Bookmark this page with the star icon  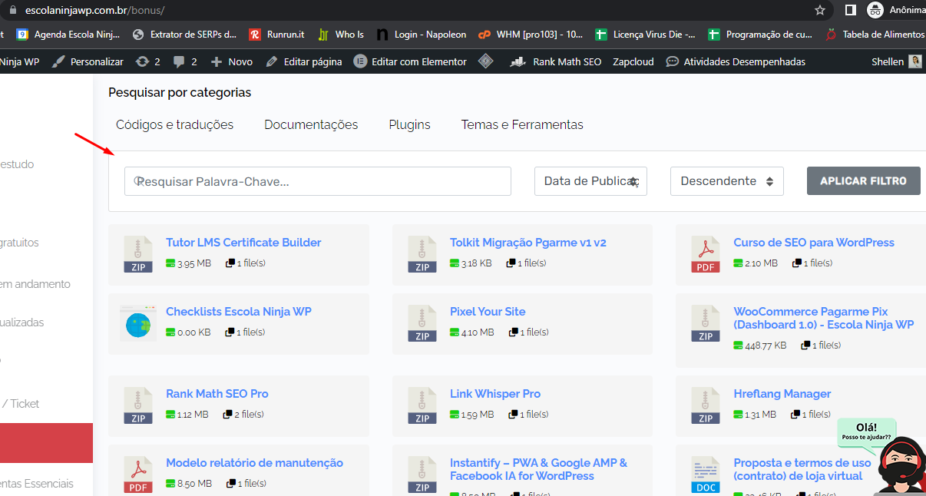pyautogui.click(x=820, y=10)
